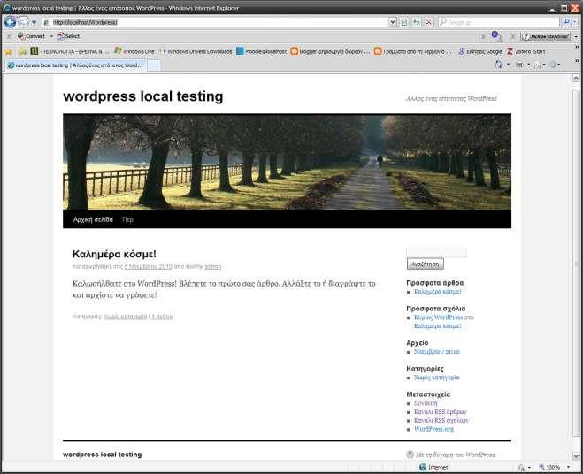The image size is (583, 474).
Task: Open the Moodle@localhost favorite
Action: [261, 51]
